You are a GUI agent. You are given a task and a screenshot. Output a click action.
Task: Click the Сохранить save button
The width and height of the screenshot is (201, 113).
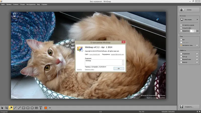coord(189,107)
